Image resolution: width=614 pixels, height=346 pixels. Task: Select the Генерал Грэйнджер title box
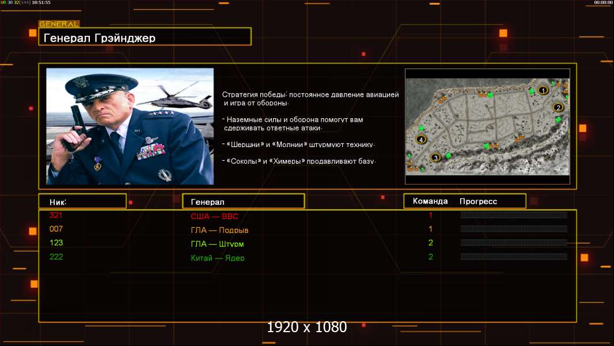(145, 37)
